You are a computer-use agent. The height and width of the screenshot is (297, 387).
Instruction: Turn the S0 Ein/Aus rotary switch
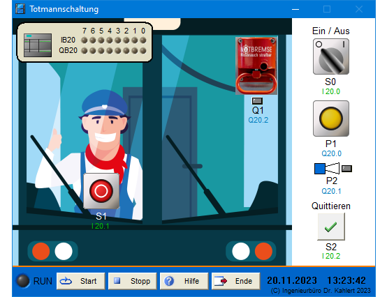click(x=330, y=56)
